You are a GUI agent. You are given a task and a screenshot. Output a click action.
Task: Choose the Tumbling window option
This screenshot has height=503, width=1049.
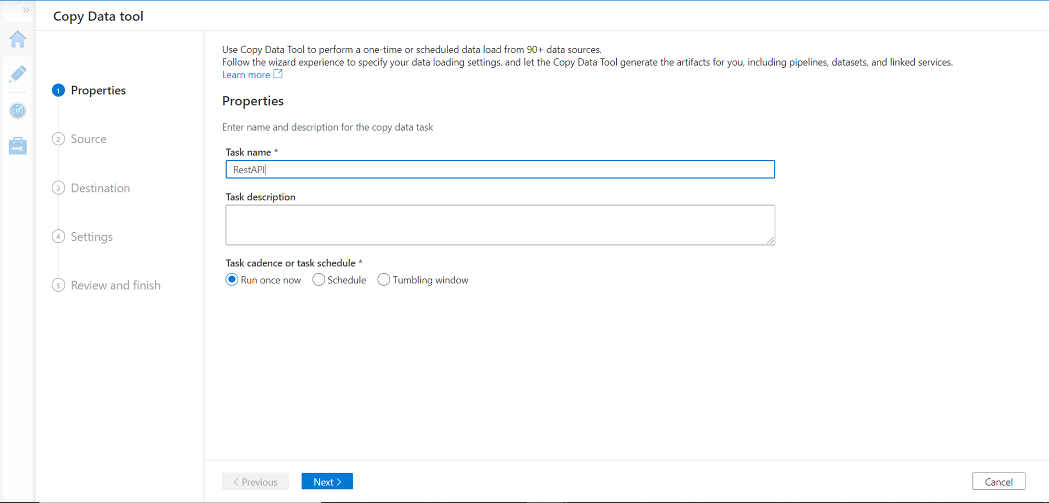pyautogui.click(x=384, y=280)
